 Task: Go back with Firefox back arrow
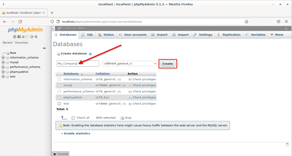point(5,22)
